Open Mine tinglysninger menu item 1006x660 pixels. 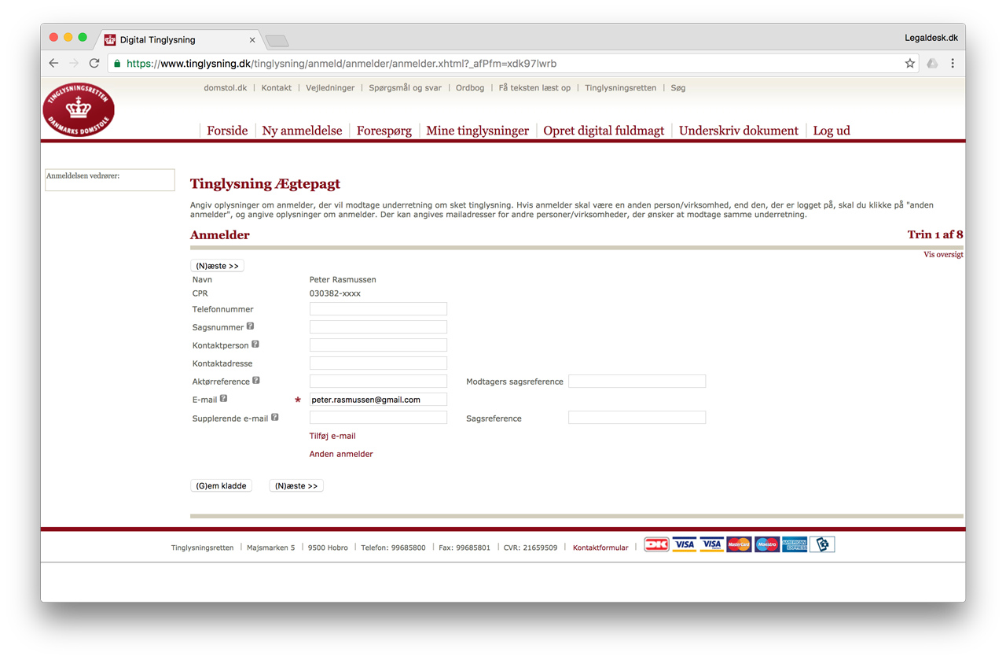[x=477, y=131]
